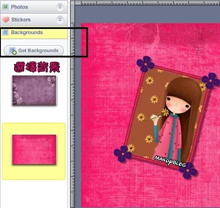Screen dimensions: 220x208
Task: Choose the purple floral background thumbnail
Action: (x=34, y=90)
